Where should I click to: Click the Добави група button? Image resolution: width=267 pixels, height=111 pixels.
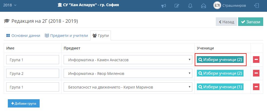24,103
